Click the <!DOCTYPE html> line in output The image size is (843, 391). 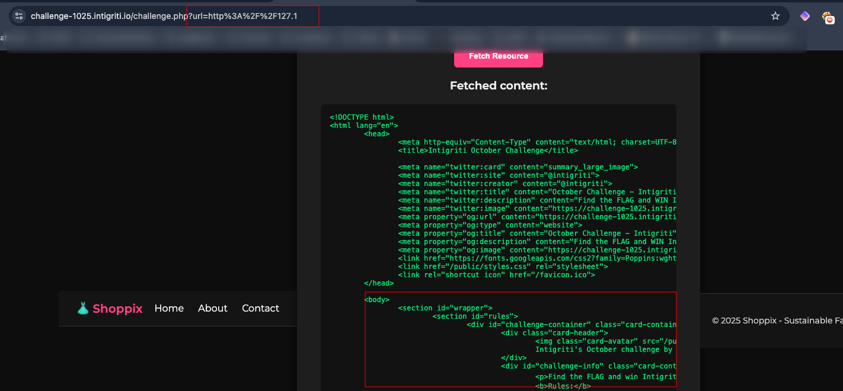coord(362,117)
